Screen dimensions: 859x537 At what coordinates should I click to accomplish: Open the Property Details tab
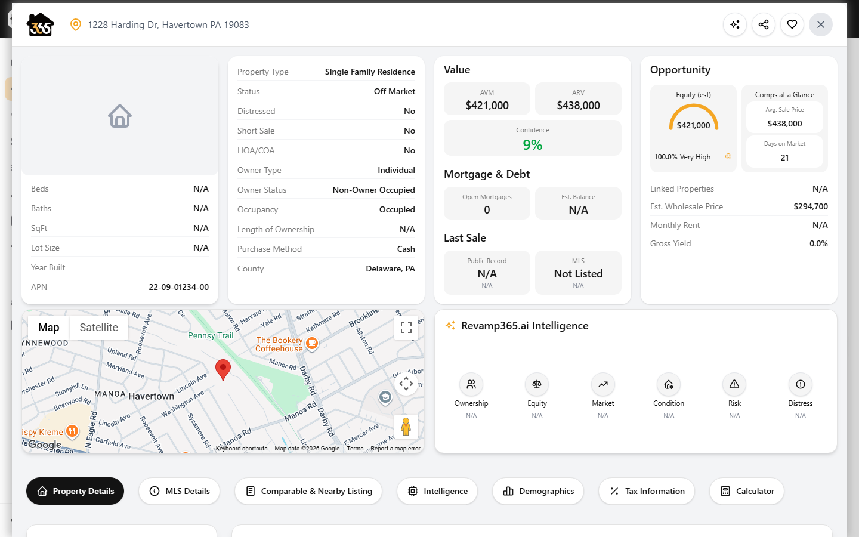pos(75,491)
